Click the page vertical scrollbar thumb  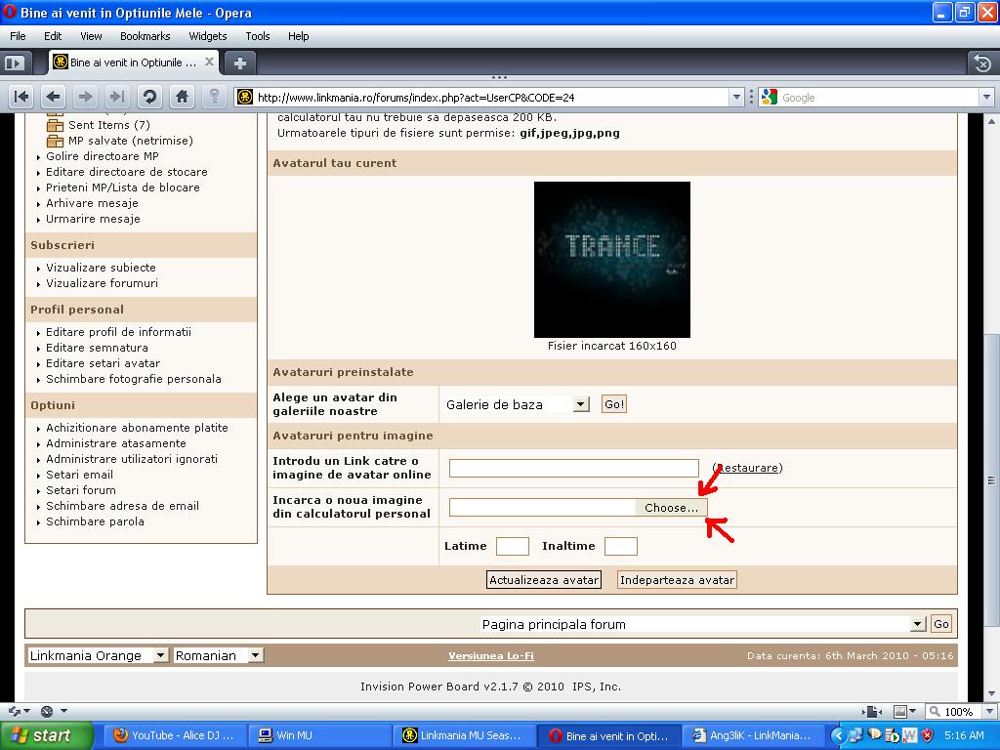tap(991, 479)
